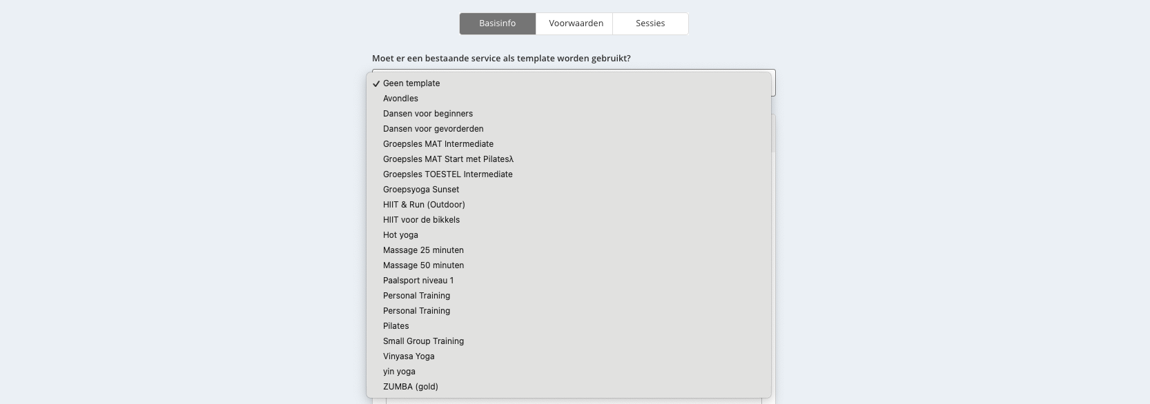Choose Hot yoga option
Viewport: 1150px width, 404px height.
569,235
